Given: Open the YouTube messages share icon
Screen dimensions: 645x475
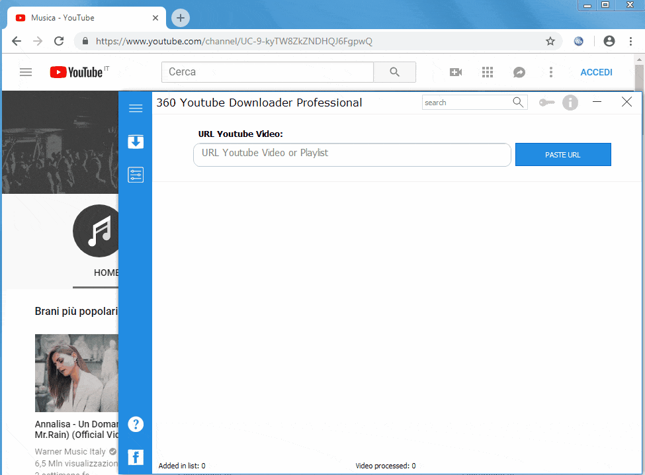Looking at the screenshot, I should click(519, 72).
